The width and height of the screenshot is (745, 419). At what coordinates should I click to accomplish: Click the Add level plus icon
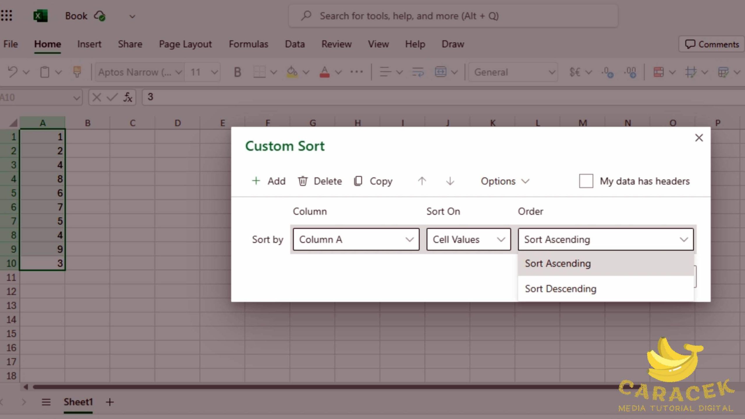[256, 181]
